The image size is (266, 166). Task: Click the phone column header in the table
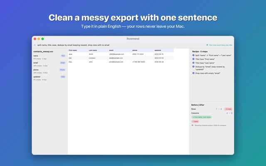pyautogui.click(x=135, y=50)
